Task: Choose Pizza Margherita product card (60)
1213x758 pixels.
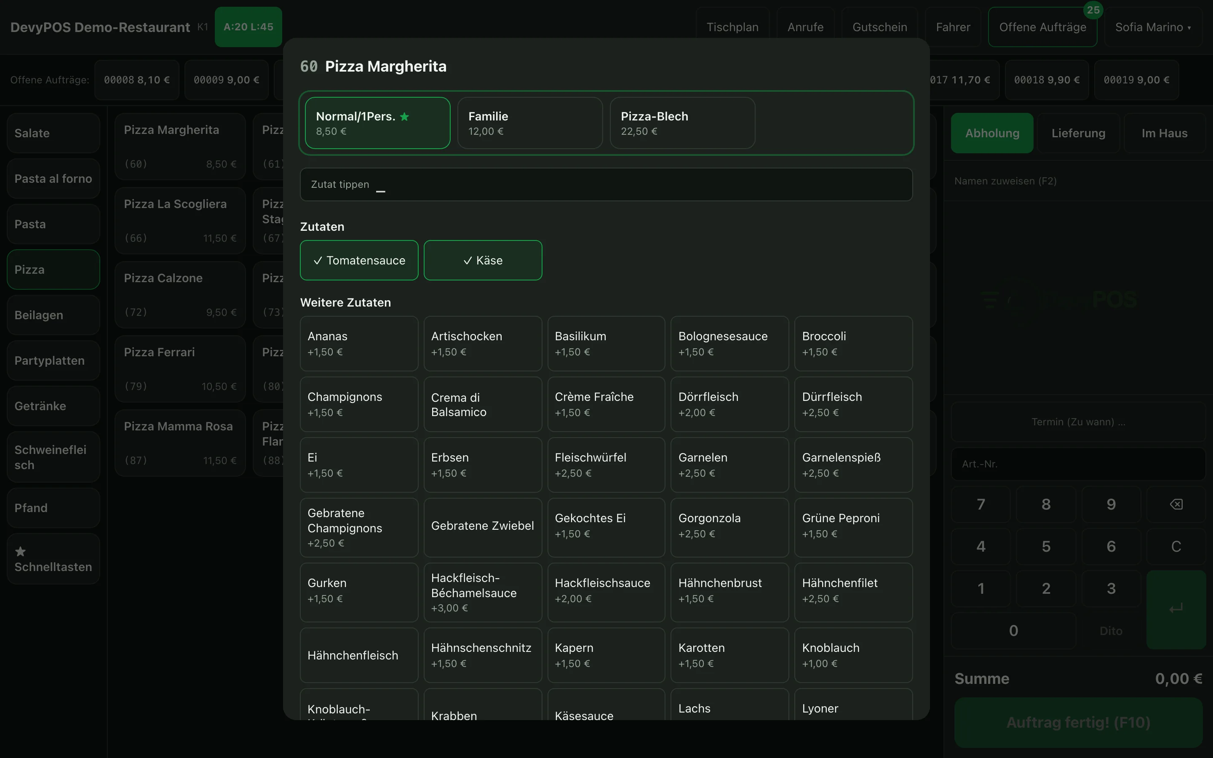Action: [180, 147]
